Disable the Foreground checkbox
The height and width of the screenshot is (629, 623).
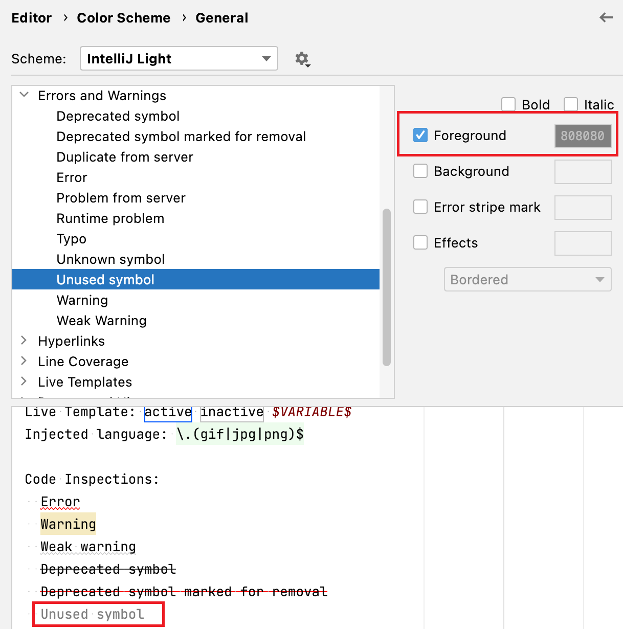pyautogui.click(x=420, y=135)
